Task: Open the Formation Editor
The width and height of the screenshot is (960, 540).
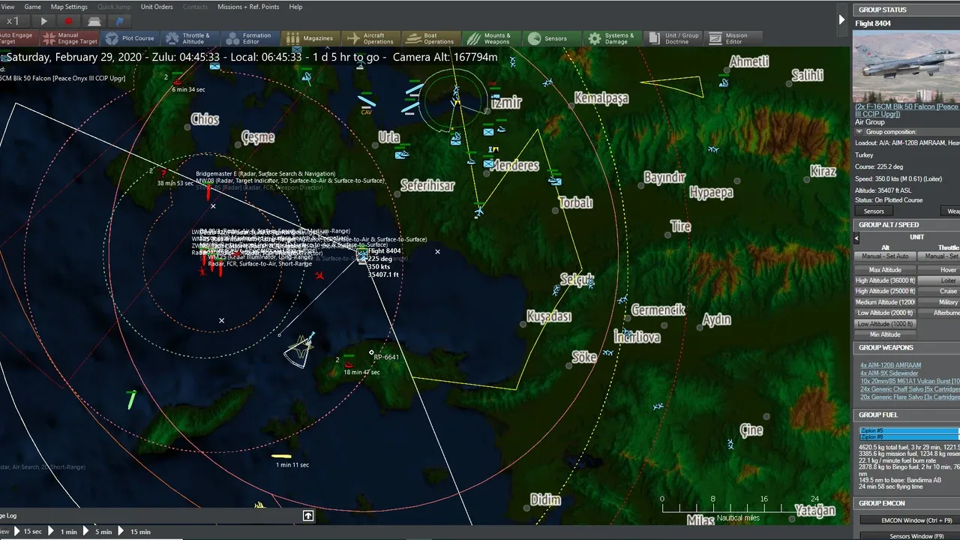Action: click(249, 38)
